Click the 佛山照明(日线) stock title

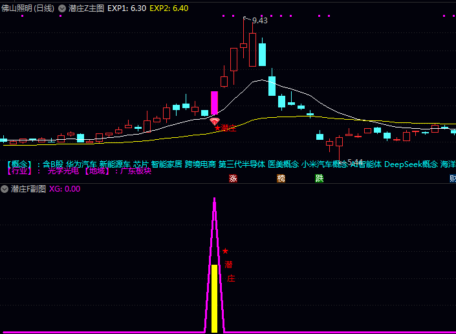point(28,8)
